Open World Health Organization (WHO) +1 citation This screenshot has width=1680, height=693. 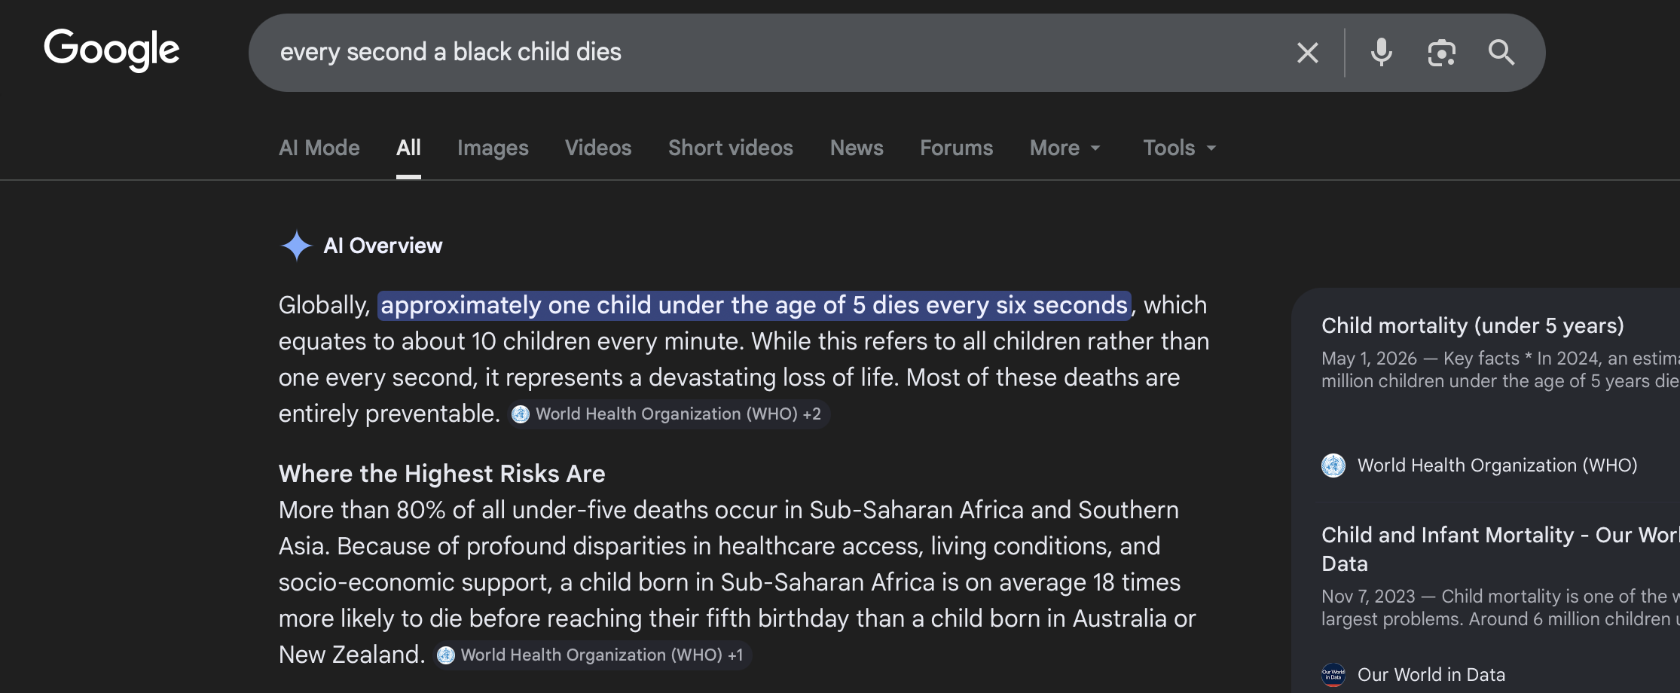click(x=592, y=655)
